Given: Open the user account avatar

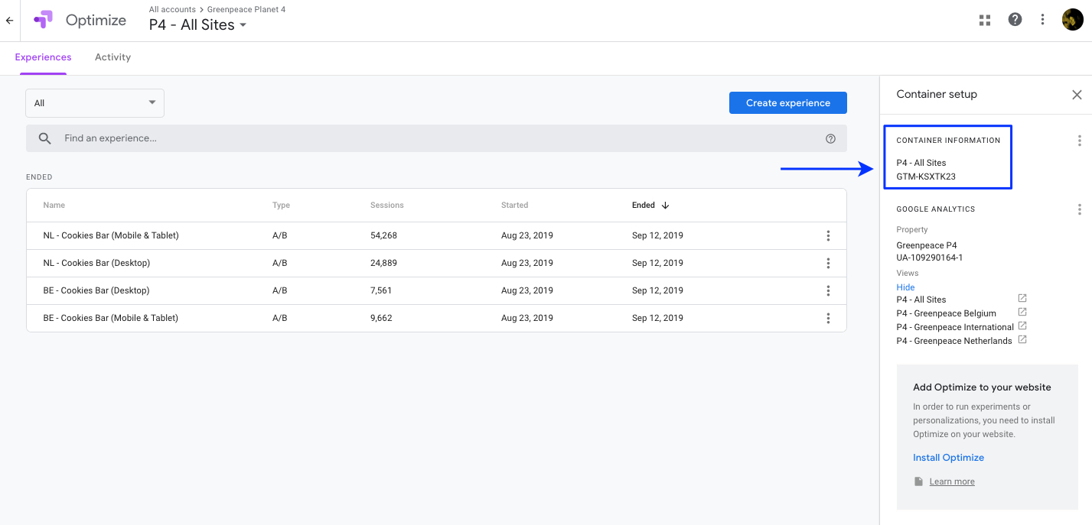Looking at the screenshot, I should (x=1072, y=20).
